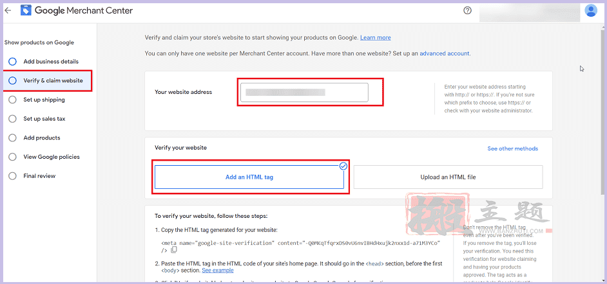
Task: Go to Set up sales tax step
Action: coord(44,119)
